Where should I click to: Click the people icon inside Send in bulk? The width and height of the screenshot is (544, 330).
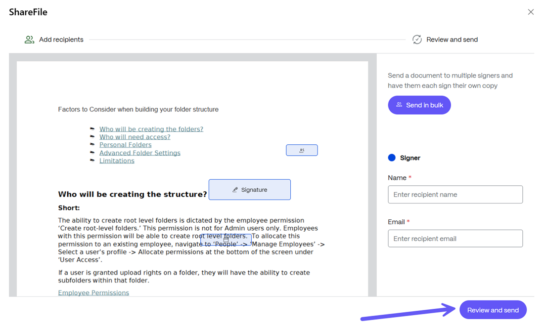coord(399,105)
